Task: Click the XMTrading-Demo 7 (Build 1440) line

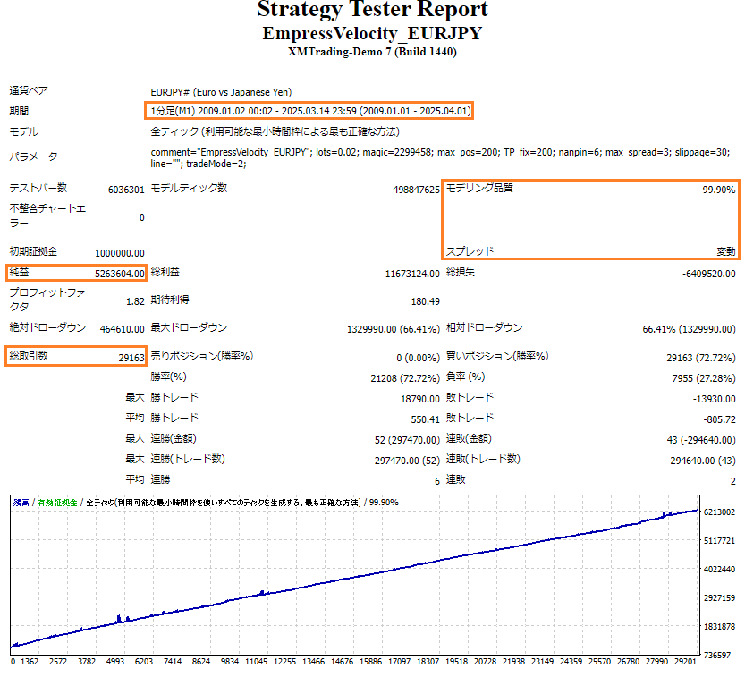Action: tap(372, 52)
